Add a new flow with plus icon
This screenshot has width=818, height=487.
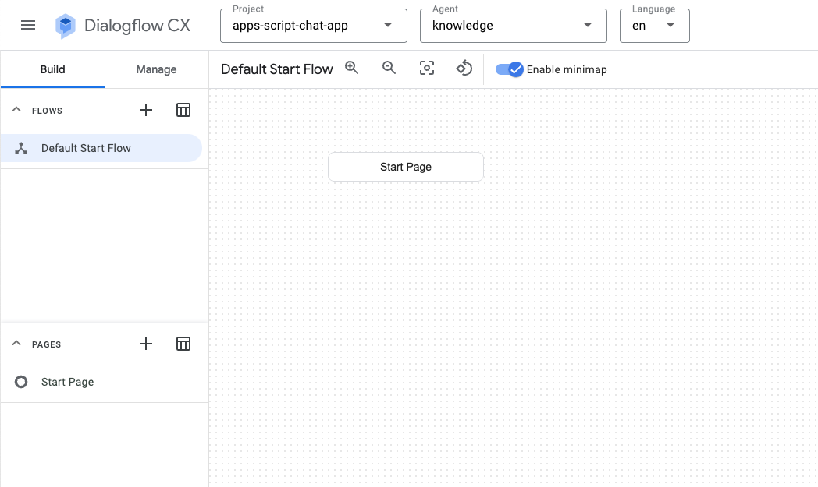coord(146,111)
